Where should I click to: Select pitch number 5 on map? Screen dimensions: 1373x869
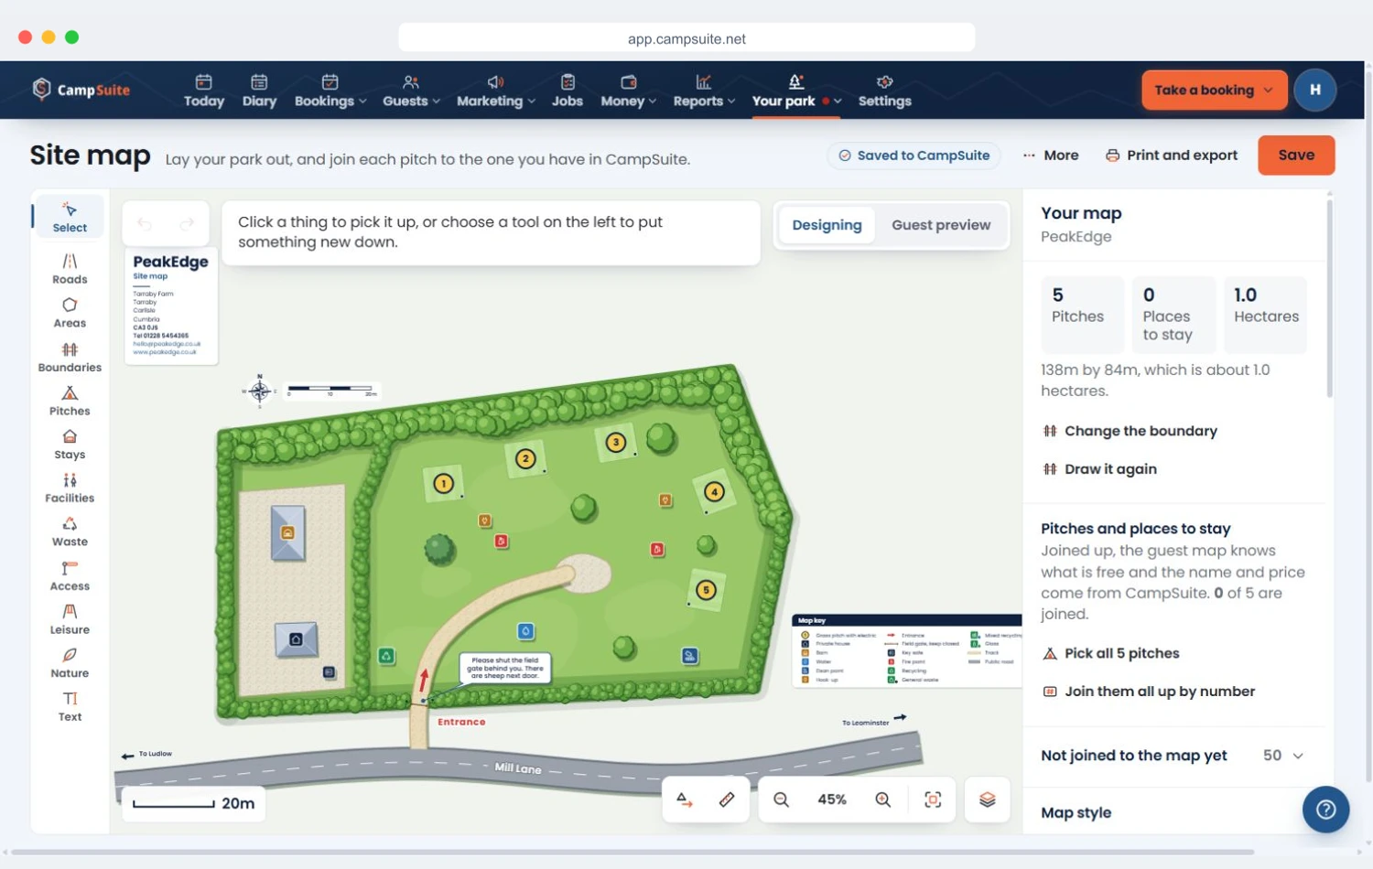click(x=705, y=590)
